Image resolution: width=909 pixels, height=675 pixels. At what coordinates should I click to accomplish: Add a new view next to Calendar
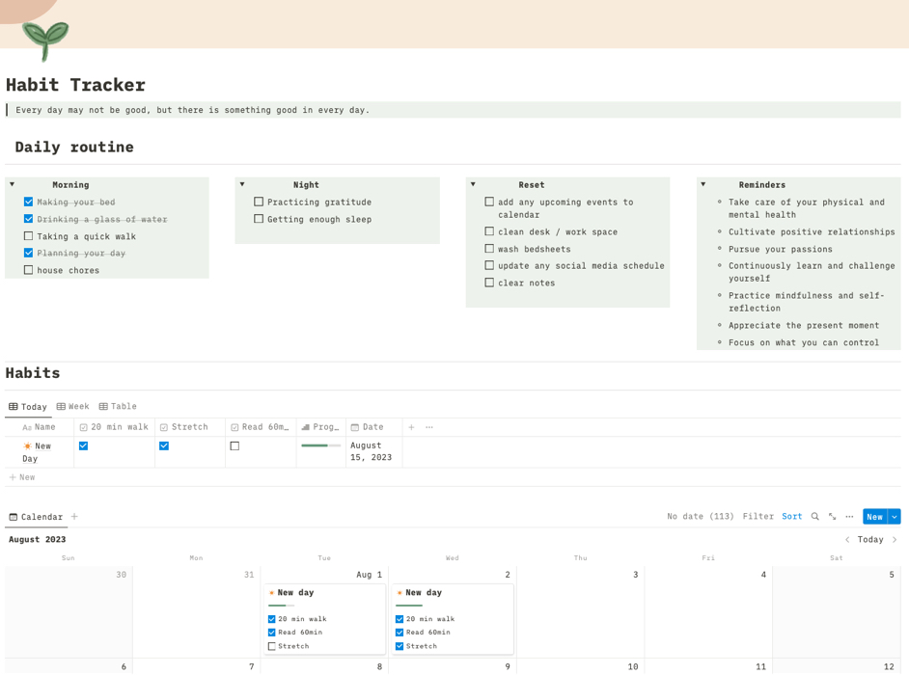point(74,517)
